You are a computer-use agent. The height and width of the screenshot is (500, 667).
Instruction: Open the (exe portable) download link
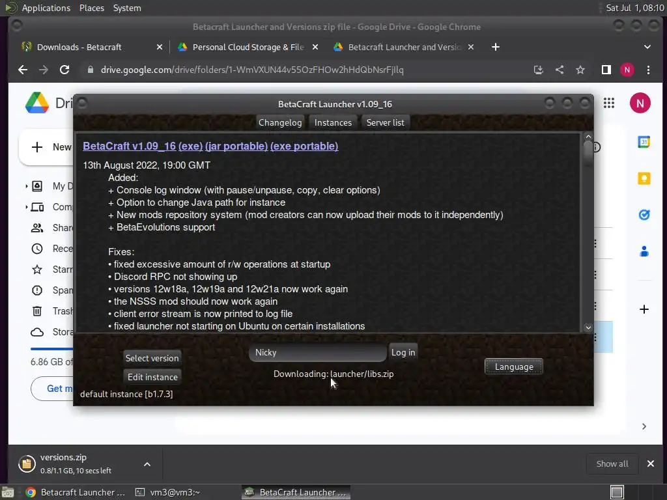[x=304, y=146]
